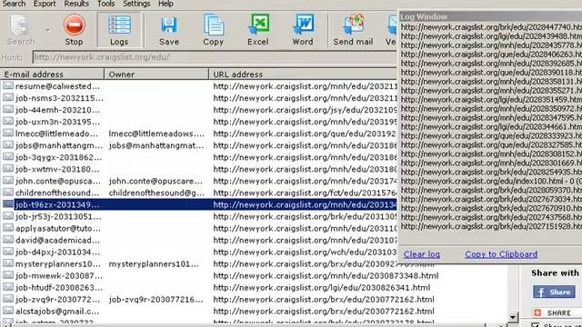Select david@academicad... email row
582x327 pixels.
click(x=57, y=240)
